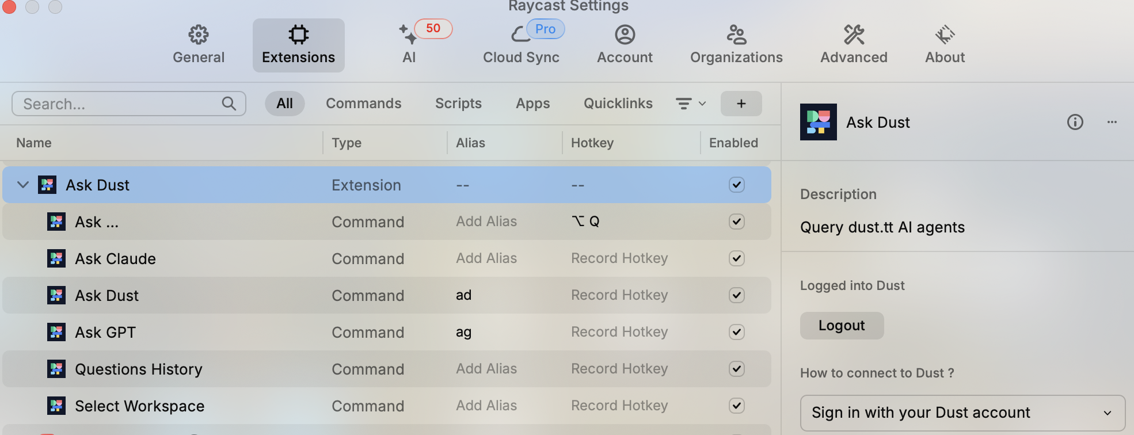Image resolution: width=1134 pixels, height=435 pixels.
Task: Open the three-dot more options menu
Action: pyautogui.click(x=1112, y=122)
